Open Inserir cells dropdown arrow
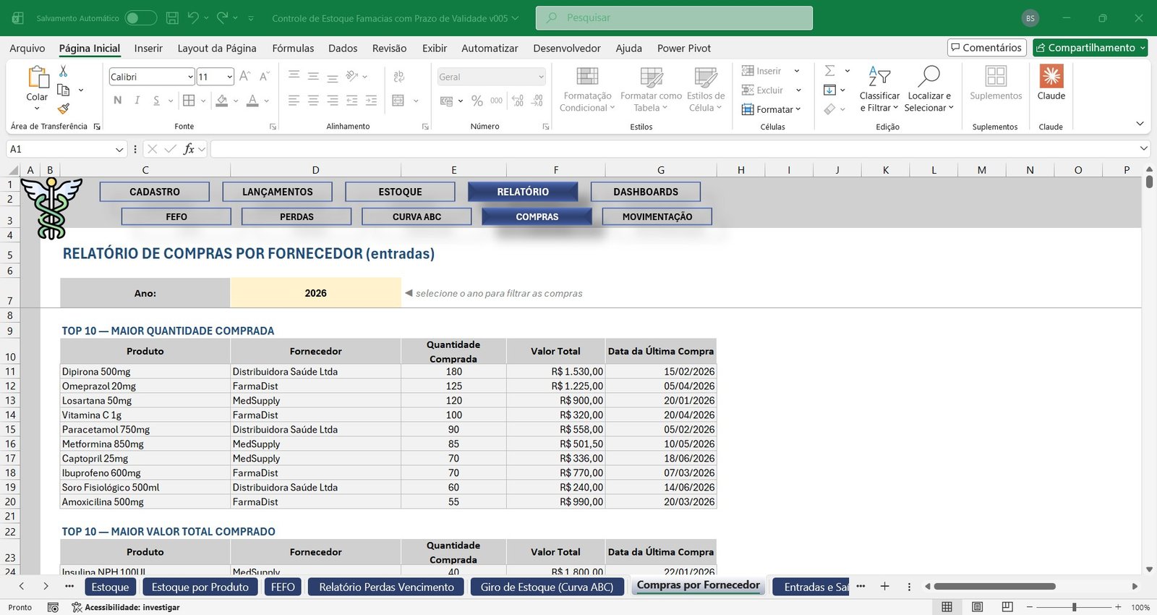This screenshot has height=615, width=1157. [x=797, y=71]
